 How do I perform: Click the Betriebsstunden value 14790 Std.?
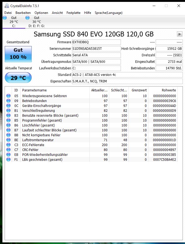(169, 68)
